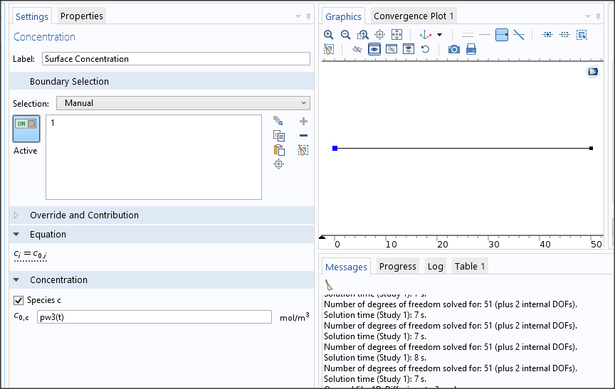Click the Zoom Extents icon in Graphics toolbar
615x389 pixels.
(x=396, y=35)
